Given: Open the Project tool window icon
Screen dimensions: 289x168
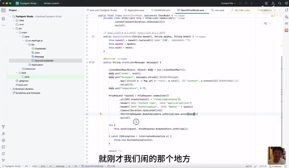Looking at the screenshot, I should point(3,10).
